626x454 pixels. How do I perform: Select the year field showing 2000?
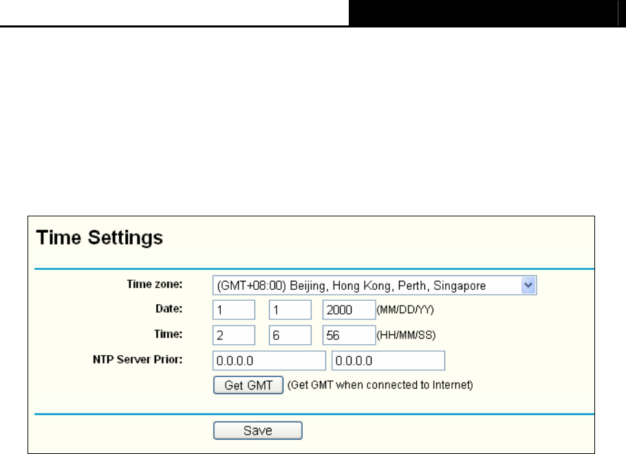click(349, 310)
